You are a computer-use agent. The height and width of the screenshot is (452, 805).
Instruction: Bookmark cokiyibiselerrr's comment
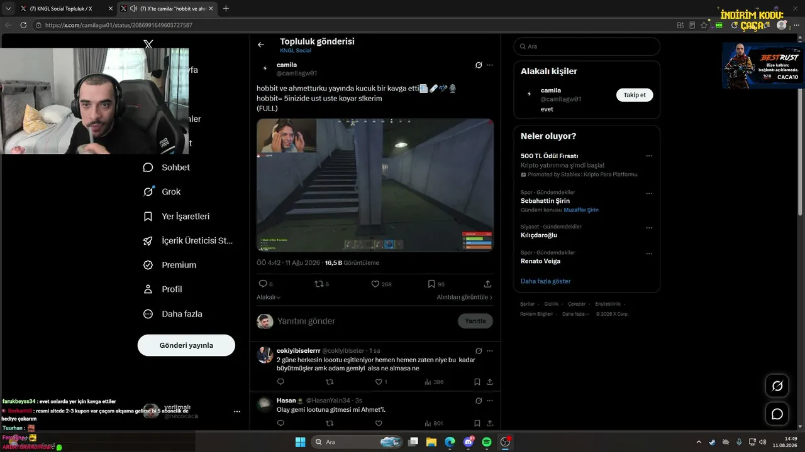tap(477, 382)
